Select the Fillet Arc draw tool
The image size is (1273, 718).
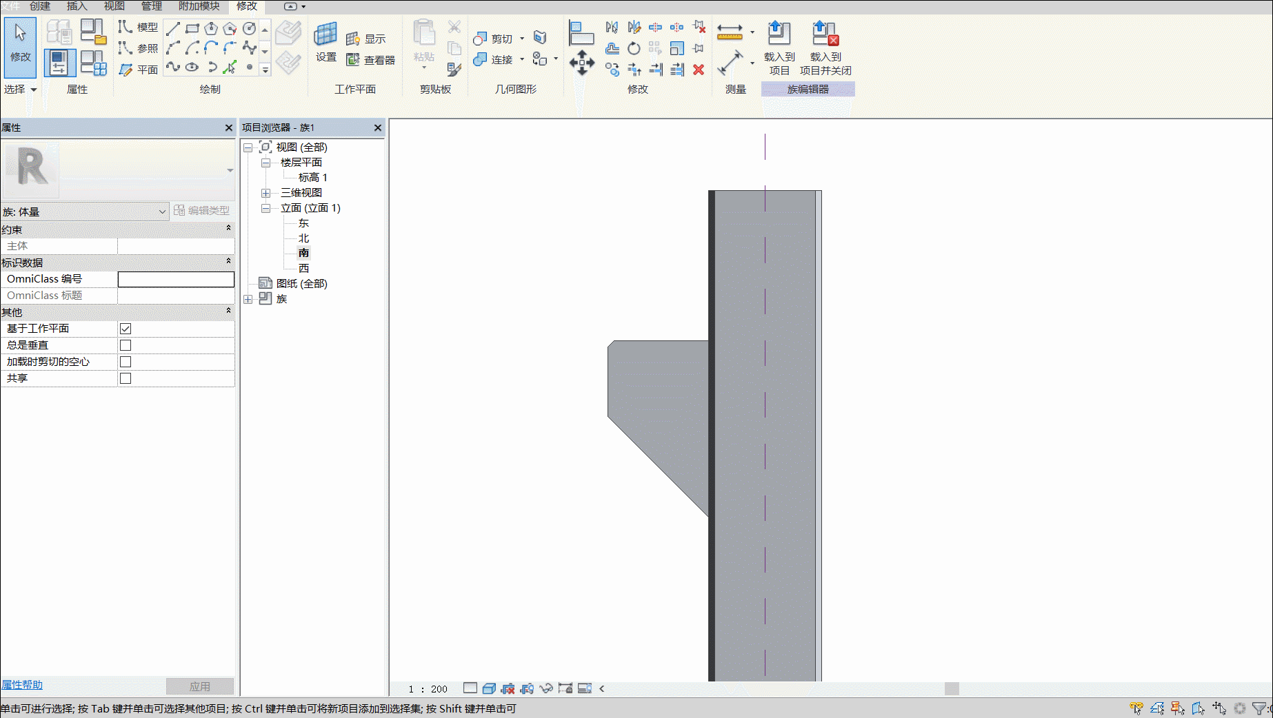(230, 48)
